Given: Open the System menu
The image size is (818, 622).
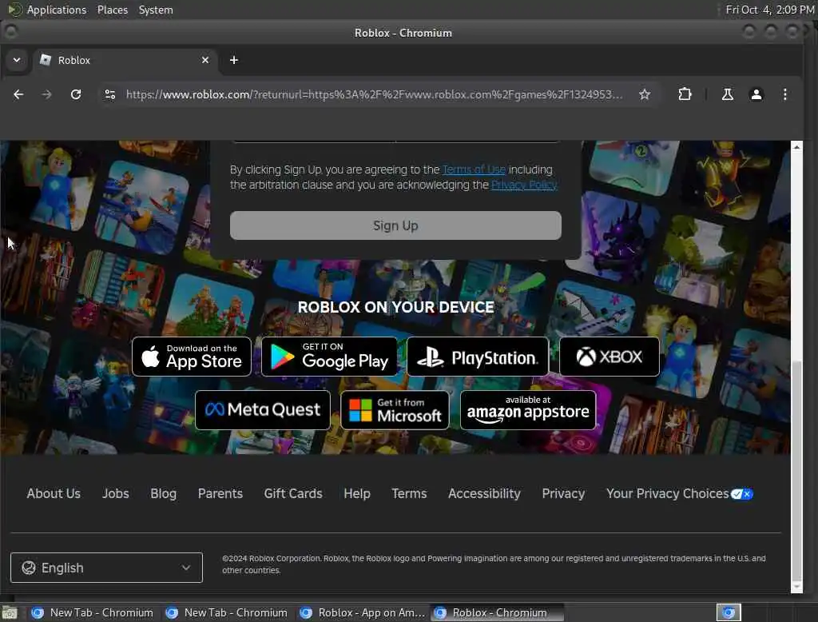Looking at the screenshot, I should (x=156, y=10).
